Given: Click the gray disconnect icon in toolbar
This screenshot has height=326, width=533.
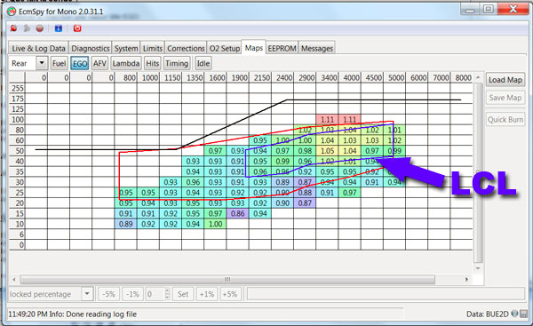Looking at the screenshot, I should pos(27,28).
